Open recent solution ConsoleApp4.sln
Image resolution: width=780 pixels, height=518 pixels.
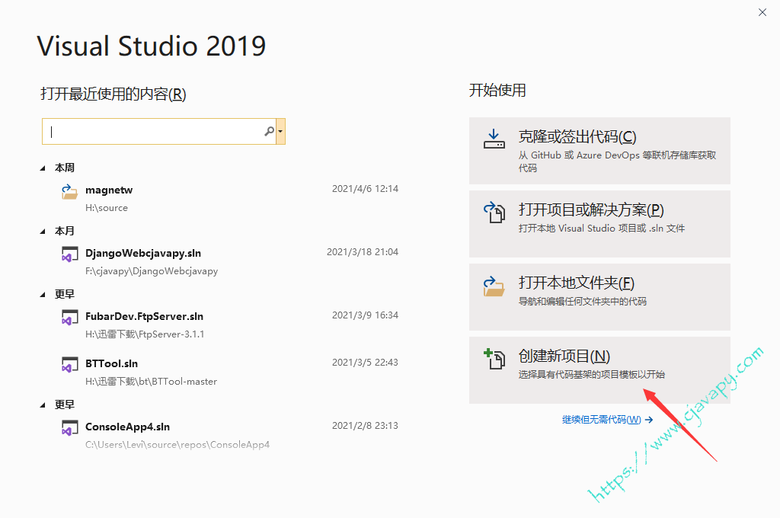[x=127, y=427]
